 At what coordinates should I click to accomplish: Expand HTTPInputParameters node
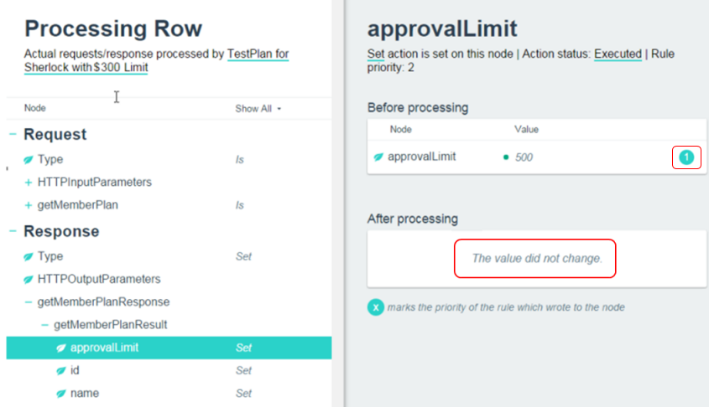pyautogui.click(x=29, y=182)
